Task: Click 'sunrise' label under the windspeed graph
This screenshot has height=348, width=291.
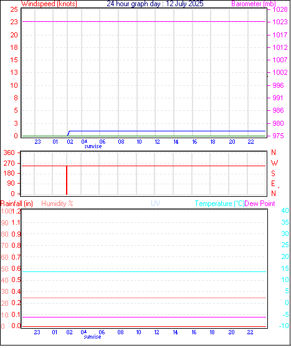Action: (x=93, y=146)
